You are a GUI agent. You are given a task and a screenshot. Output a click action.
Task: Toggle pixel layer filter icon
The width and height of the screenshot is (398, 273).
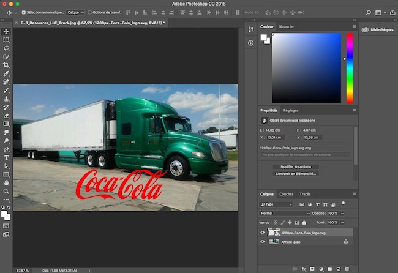302,204
